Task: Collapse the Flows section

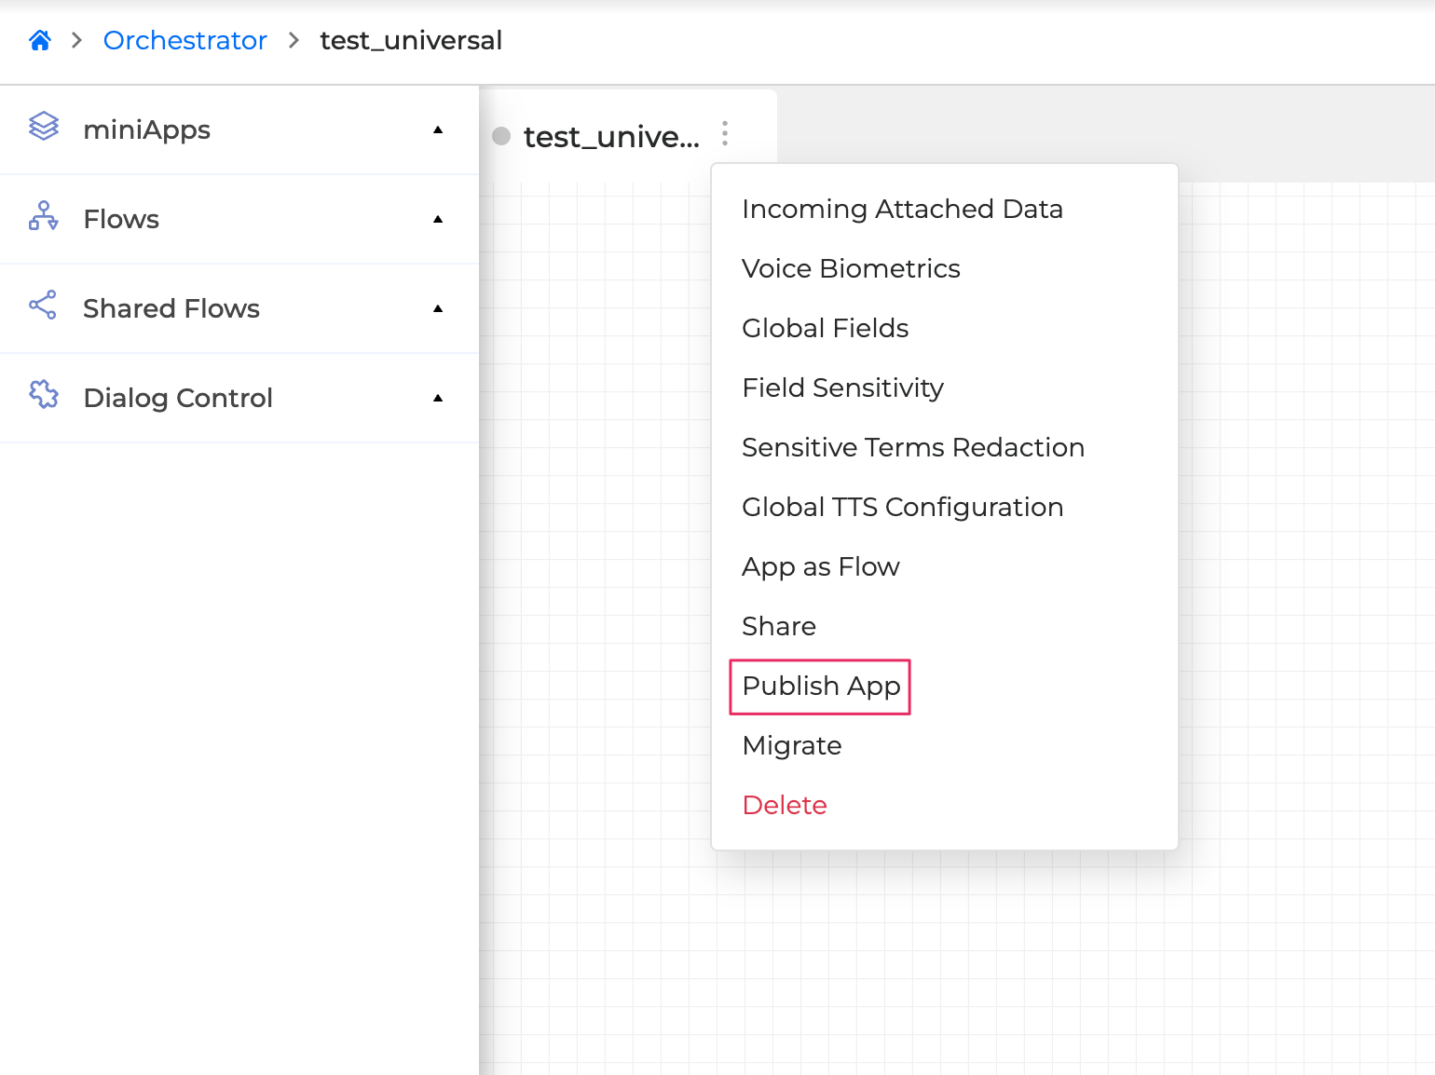Action: tap(438, 220)
